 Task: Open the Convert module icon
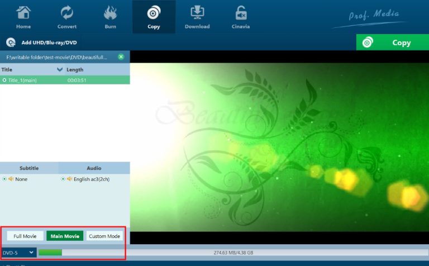67,12
